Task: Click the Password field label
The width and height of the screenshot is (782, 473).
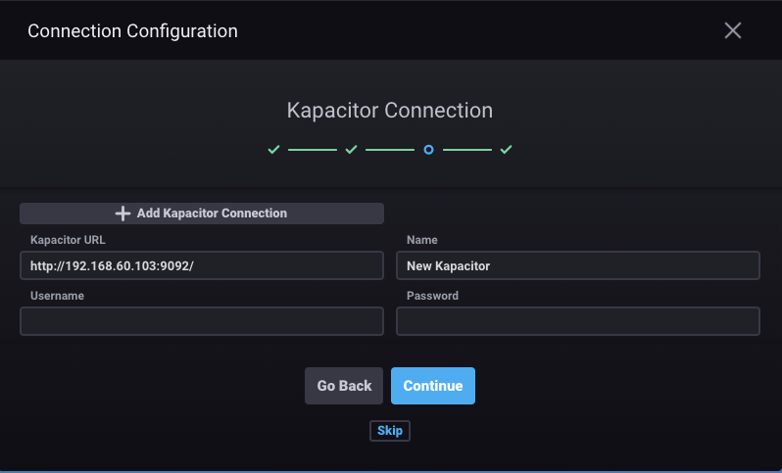Action: [x=432, y=296]
